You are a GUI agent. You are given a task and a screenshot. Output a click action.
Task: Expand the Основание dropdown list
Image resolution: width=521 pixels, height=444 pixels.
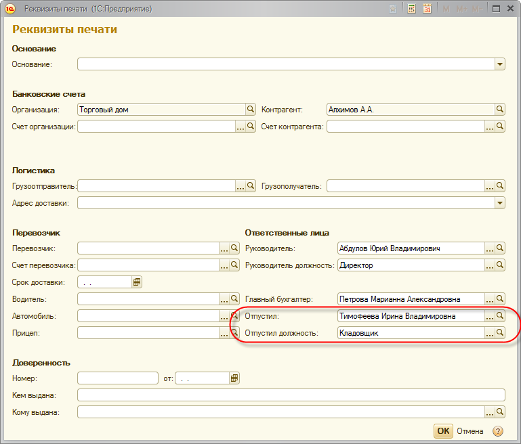(x=500, y=64)
